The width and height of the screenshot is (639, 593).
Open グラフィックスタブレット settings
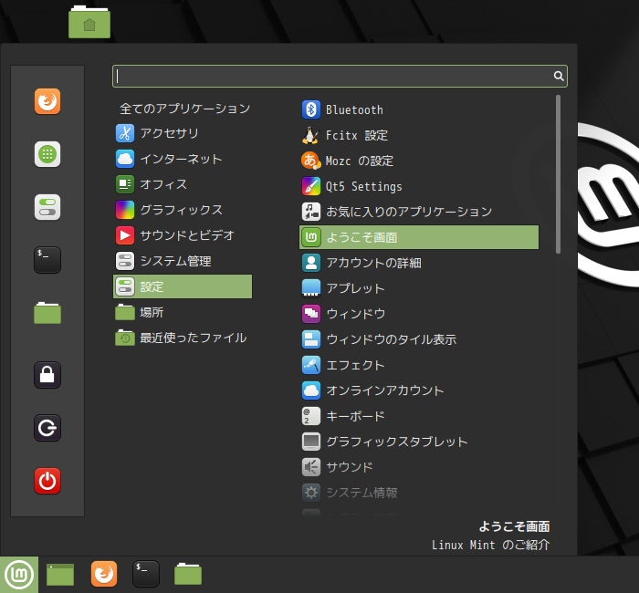(x=419, y=442)
